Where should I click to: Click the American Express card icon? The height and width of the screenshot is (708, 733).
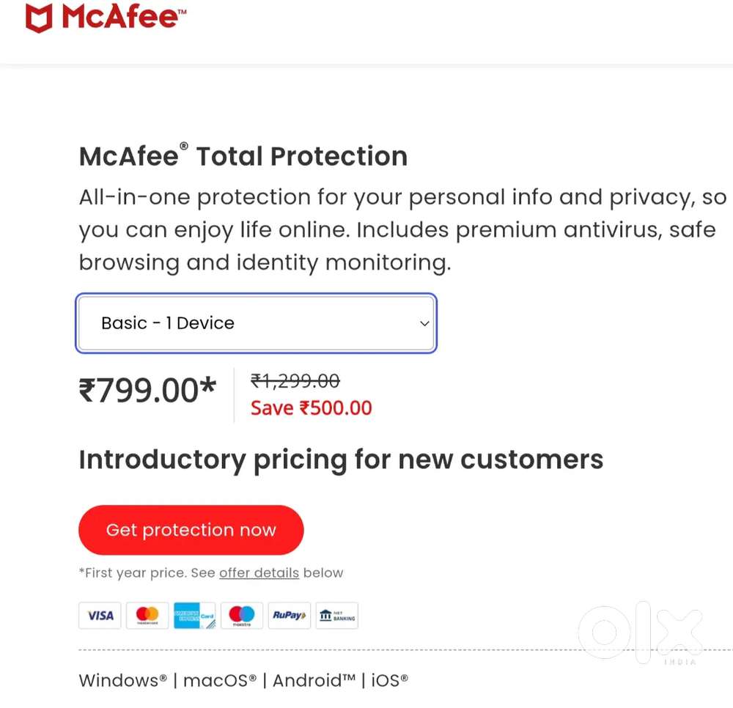[x=194, y=616]
